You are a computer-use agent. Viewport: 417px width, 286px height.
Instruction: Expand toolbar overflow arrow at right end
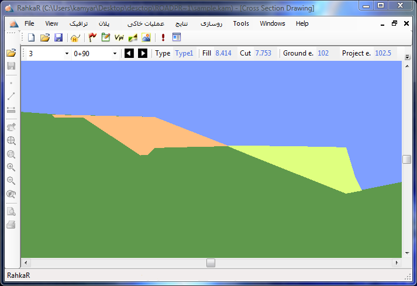click(x=407, y=57)
